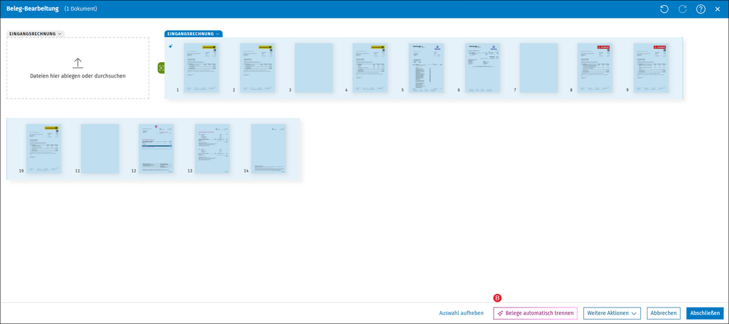This screenshot has width=729, height=324.
Task: Open the grey EINGANGSRECHNUNG dropdown above drop zone
Action: [35, 34]
